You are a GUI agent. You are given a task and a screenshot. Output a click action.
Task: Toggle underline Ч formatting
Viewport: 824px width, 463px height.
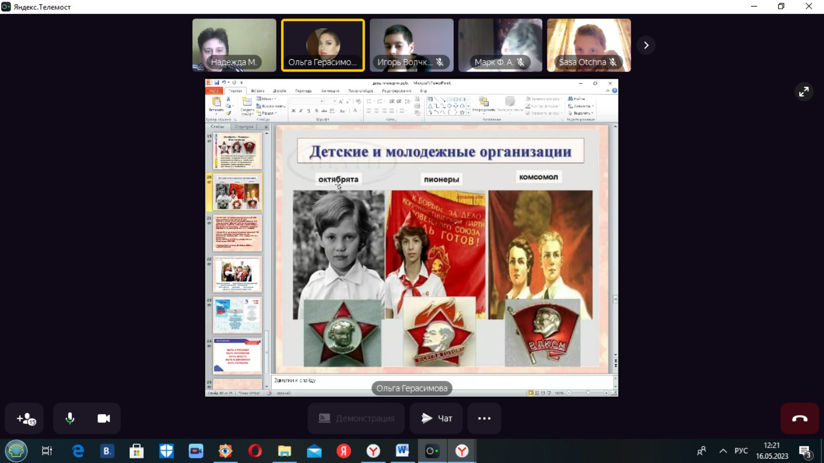coord(308,111)
